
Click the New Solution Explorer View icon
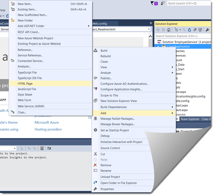pos(96,101)
